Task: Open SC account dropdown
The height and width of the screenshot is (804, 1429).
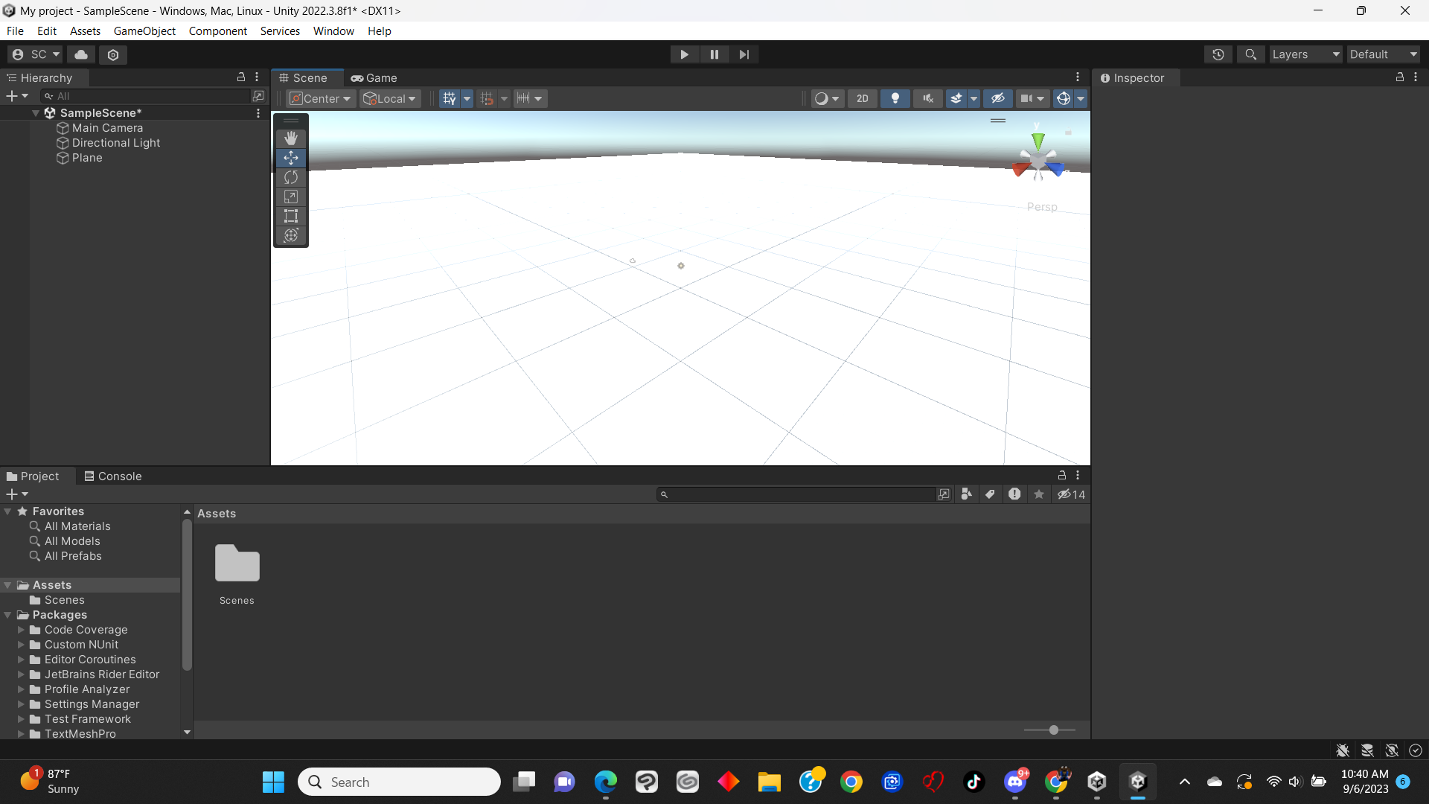Action: coord(35,54)
